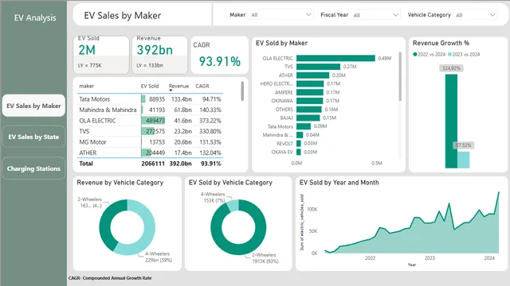
Task: Click the OTHERS bar in maker chart
Action: 309,110
